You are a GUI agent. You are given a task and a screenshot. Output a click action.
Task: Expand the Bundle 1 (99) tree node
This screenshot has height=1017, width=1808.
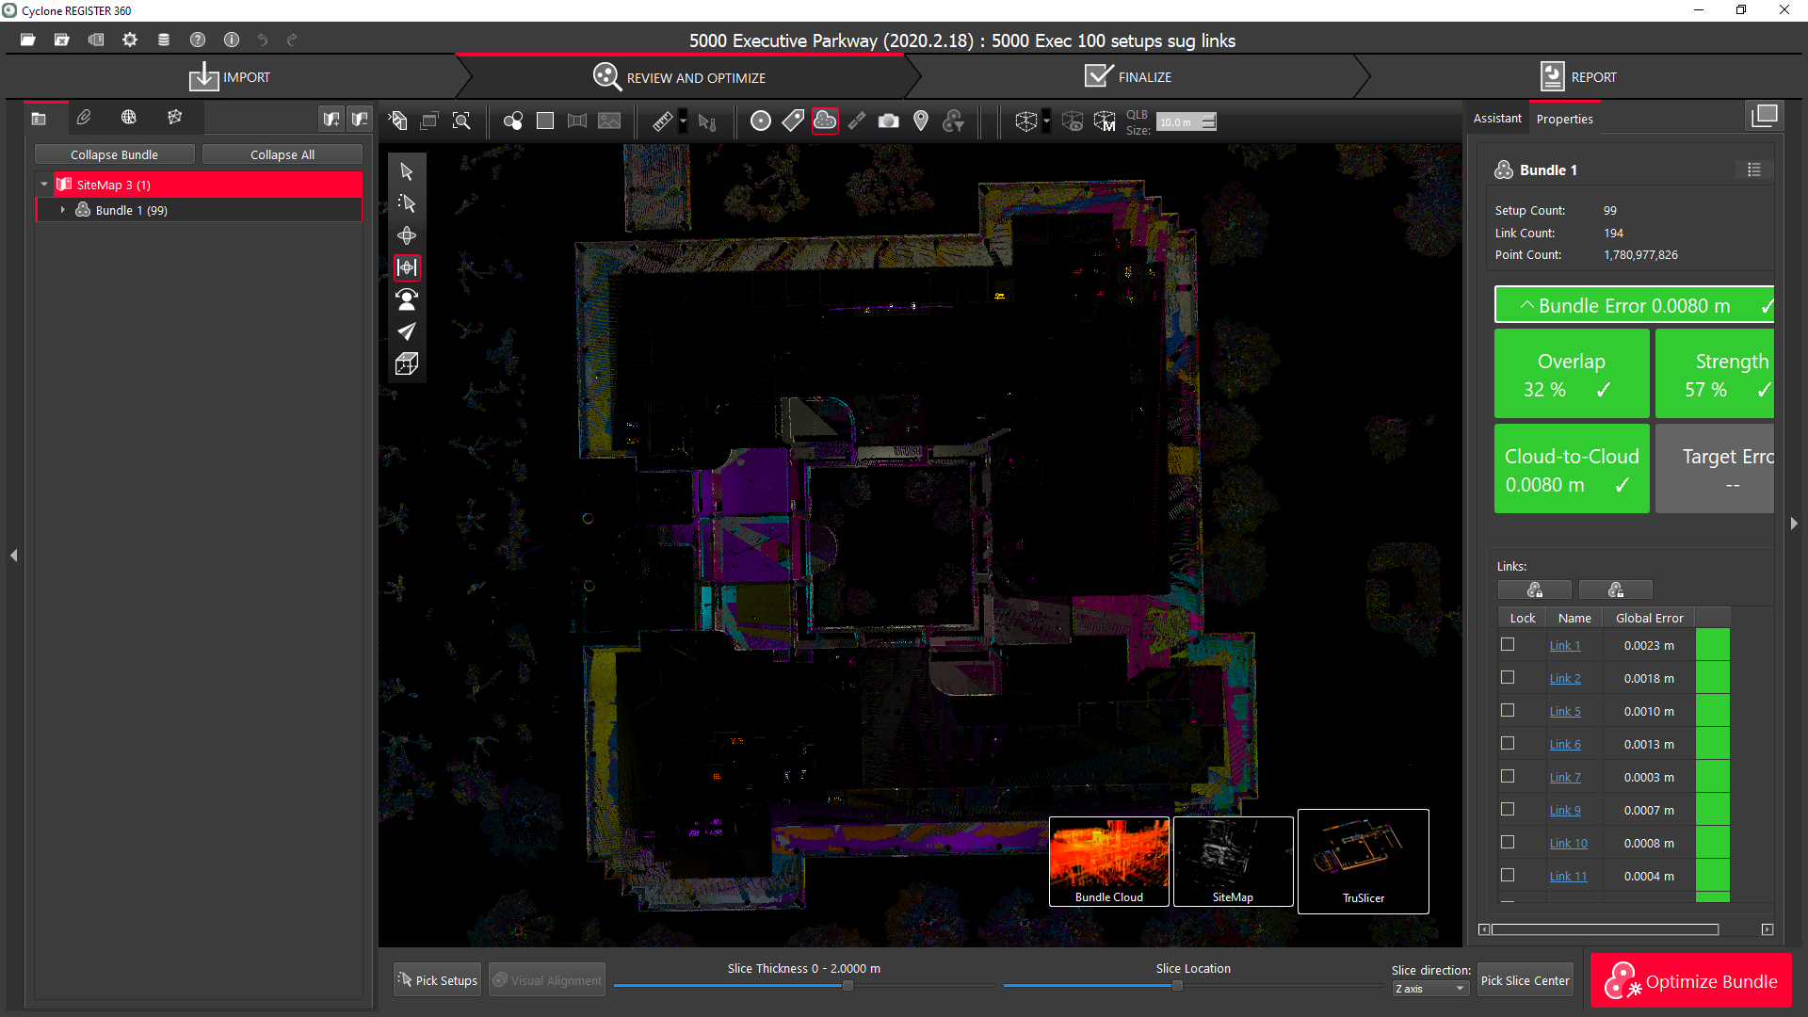63,210
